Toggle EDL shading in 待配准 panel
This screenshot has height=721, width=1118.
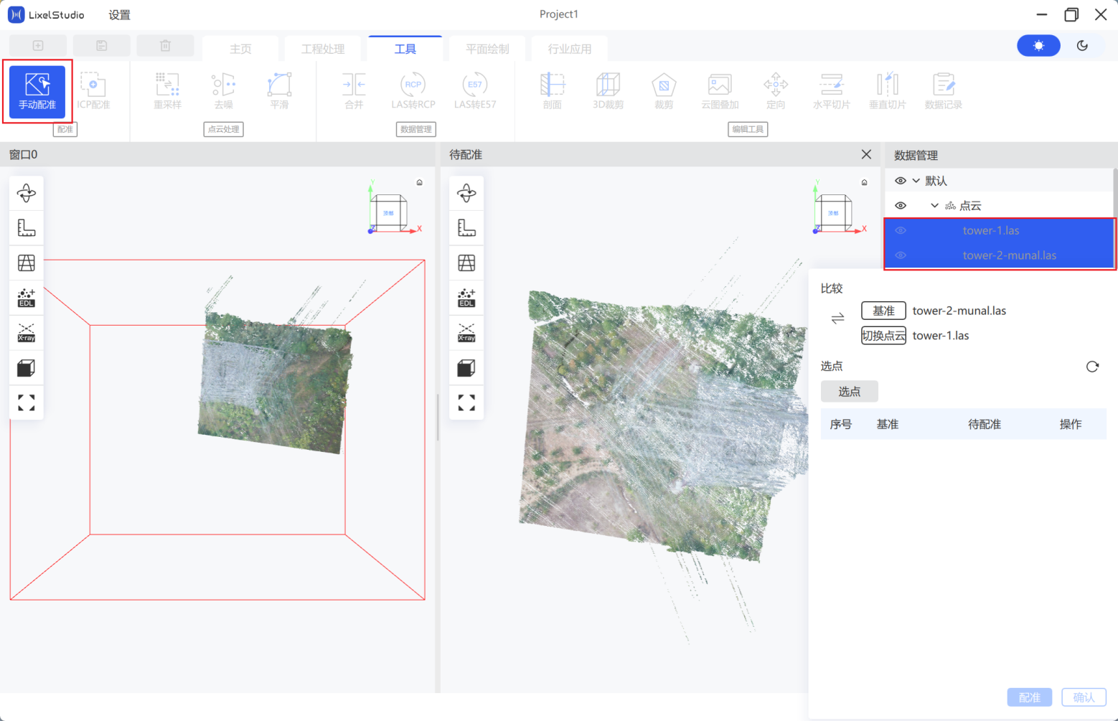[466, 298]
